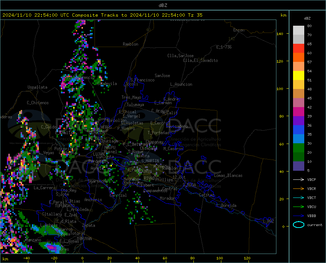326x263 pixels.
Task: Click the Lomas_Blancas map label
Action: coord(228,175)
